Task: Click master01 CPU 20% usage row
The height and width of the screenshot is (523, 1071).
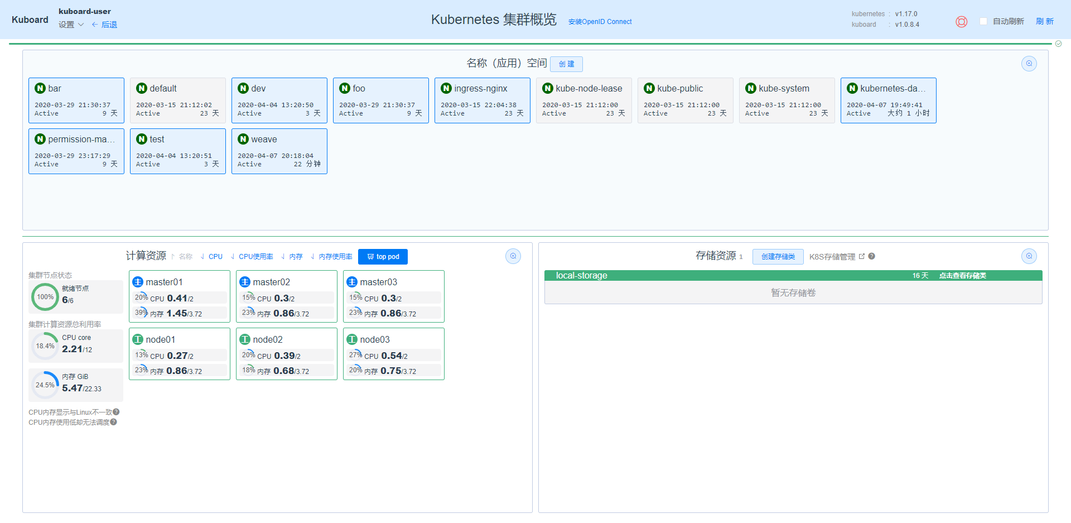Action: pyautogui.click(x=180, y=298)
